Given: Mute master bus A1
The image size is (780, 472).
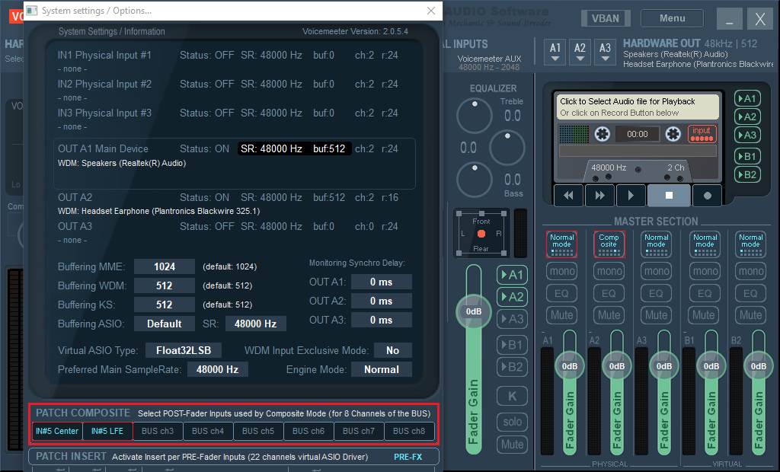Looking at the screenshot, I should pyautogui.click(x=561, y=315).
